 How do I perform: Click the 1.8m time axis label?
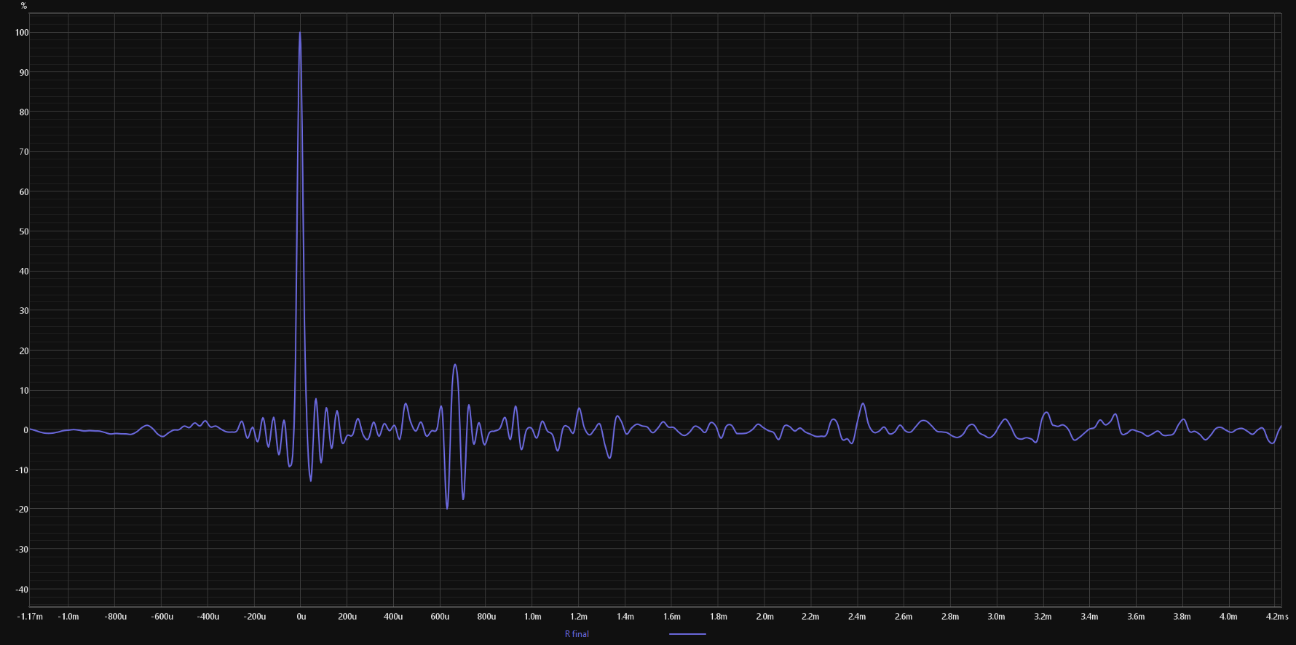(719, 617)
